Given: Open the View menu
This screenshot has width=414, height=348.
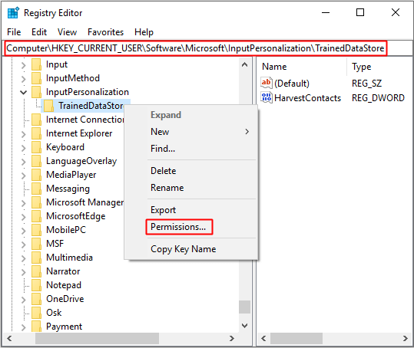Looking at the screenshot, I should [67, 32].
